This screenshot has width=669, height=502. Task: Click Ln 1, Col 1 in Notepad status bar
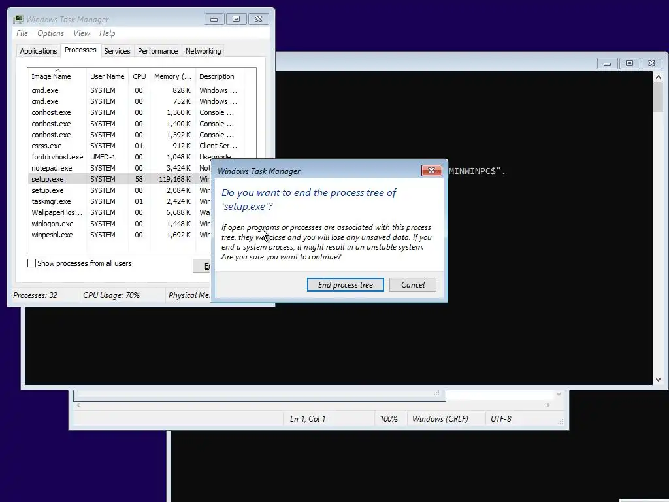[308, 419]
